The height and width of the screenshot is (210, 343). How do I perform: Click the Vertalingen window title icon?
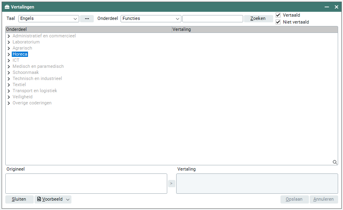click(7, 7)
